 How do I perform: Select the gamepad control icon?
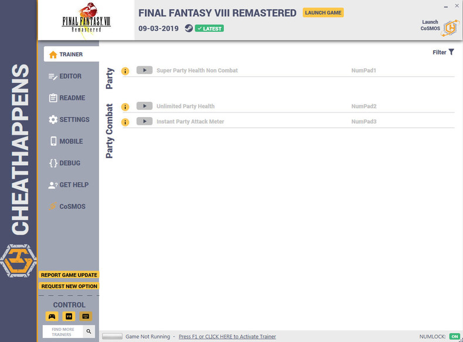[x=52, y=316]
